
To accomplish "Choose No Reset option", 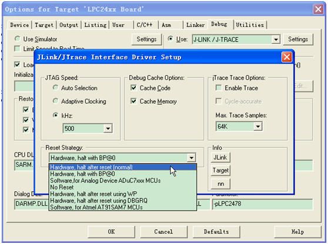I will [123, 187].
